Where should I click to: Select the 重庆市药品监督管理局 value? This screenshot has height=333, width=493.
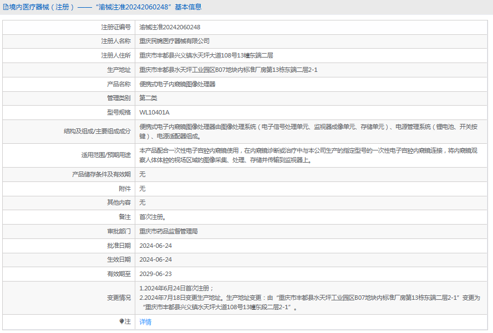[169, 231]
